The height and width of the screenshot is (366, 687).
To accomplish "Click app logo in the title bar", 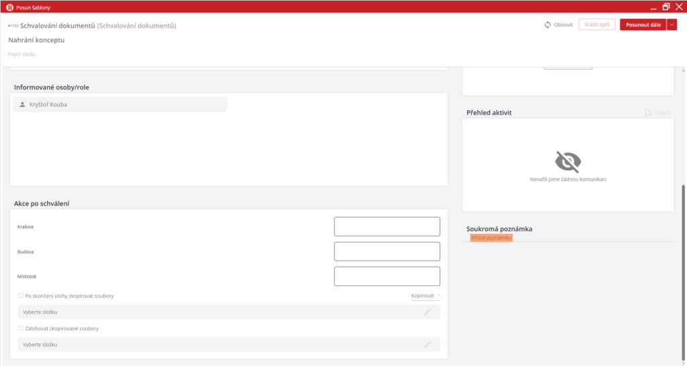I will tap(9, 7).
